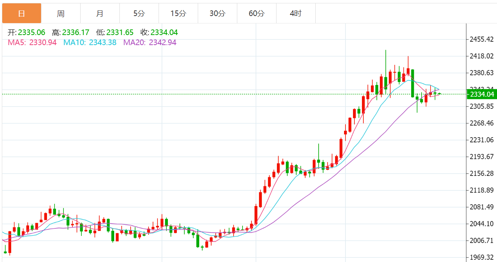Click the 1969.32 price axis label
Image resolution: width=497 pixels, height=262 pixels.
(482, 258)
